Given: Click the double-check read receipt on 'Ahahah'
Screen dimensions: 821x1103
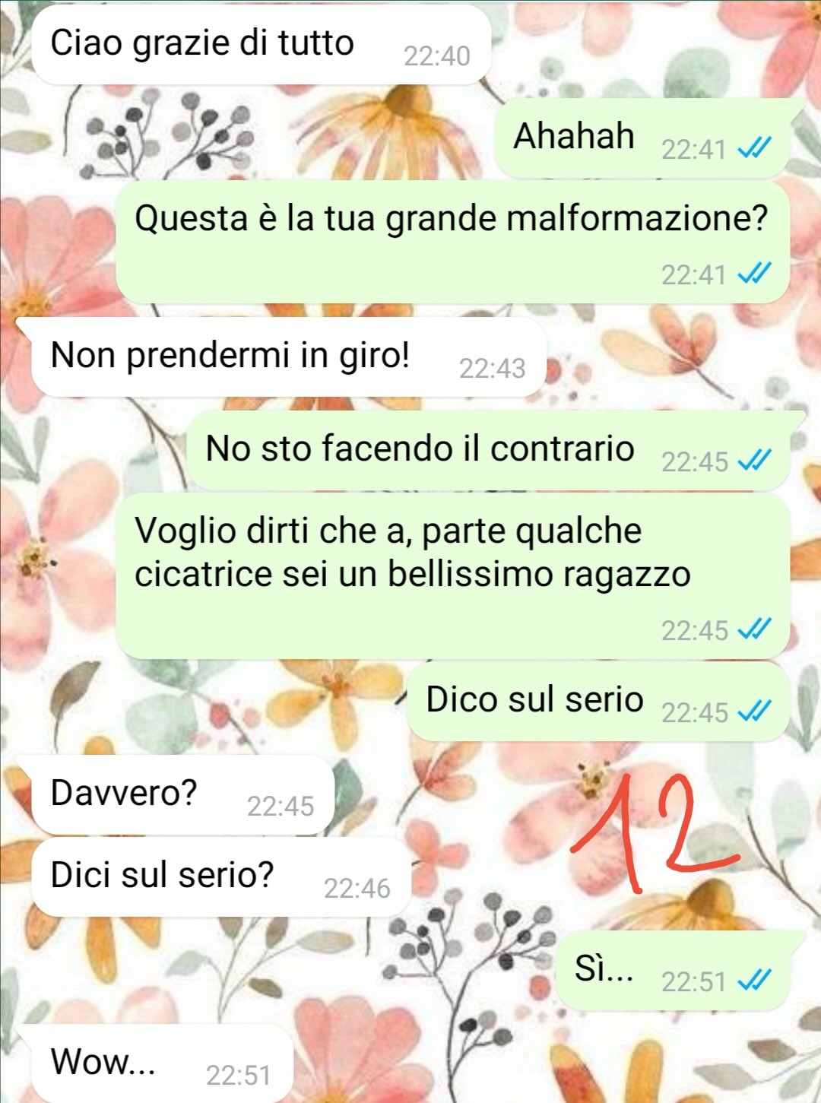Looking at the screenshot, I should (x=756, y=148).
